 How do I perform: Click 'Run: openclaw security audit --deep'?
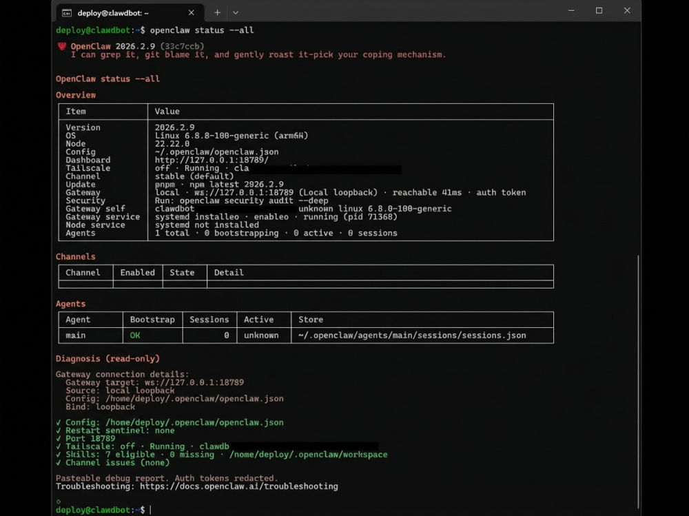click(241, 200)
